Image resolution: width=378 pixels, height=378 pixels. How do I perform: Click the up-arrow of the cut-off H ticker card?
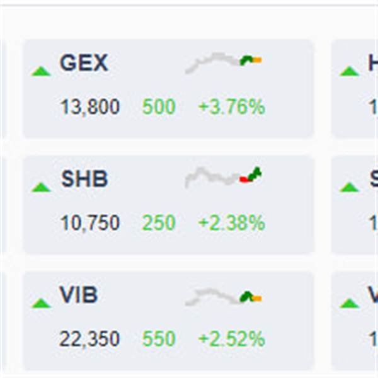pyautogui.click(x=349, y=71)
